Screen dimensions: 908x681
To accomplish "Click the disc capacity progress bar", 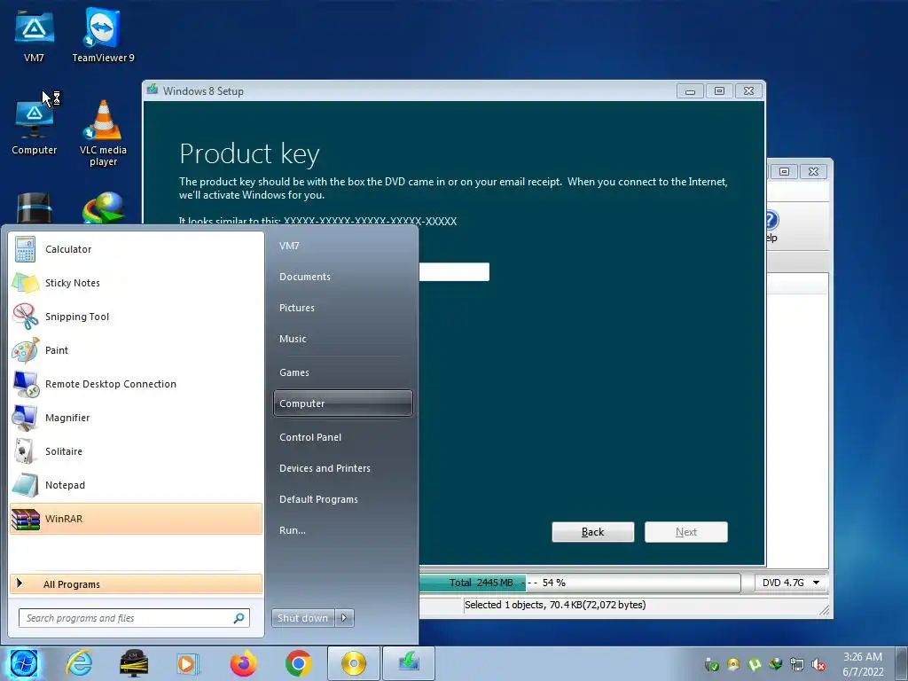I will click(x=580, y=583).
